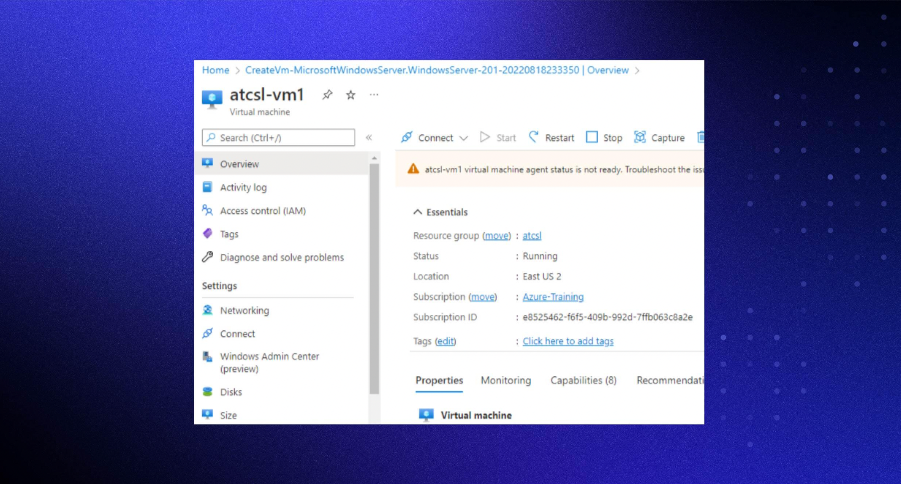Image resolution: width=902 pixels, height=484 pixels.
Task: Click the Connect plug icon in toolbar
Action: (407, 137)
